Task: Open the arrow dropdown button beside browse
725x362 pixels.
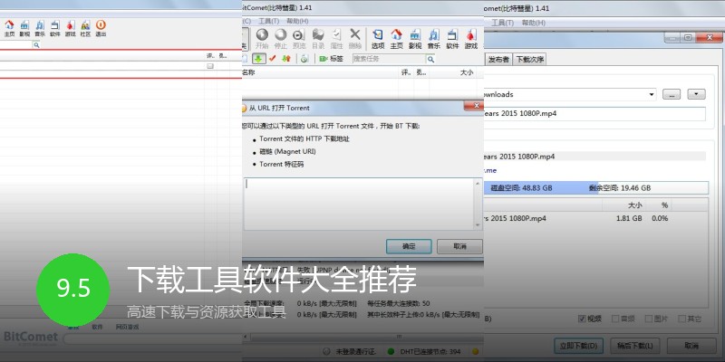Action: point(696,94)
